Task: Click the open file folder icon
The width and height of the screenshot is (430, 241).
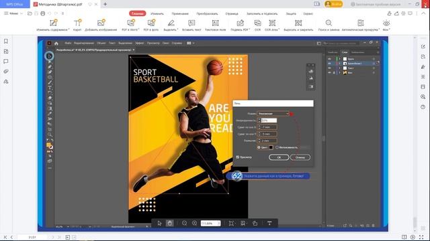Action: [x=30, y=13]
